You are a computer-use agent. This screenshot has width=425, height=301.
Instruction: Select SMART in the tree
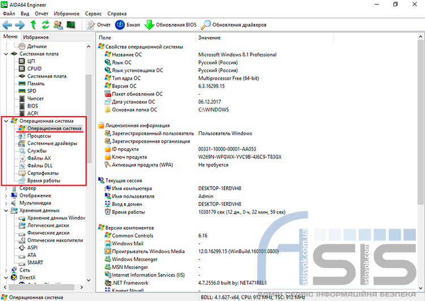click(x=35, y=263)
